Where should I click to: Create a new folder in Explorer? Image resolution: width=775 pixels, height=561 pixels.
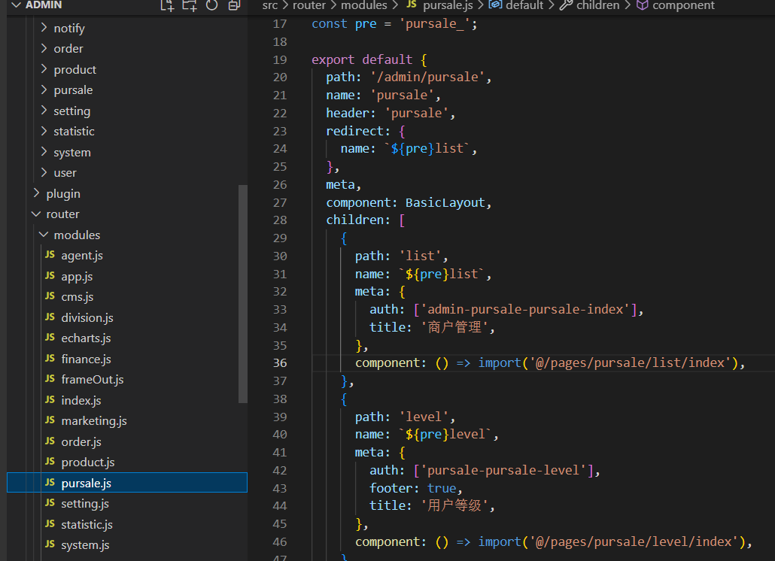pos(190,5)
